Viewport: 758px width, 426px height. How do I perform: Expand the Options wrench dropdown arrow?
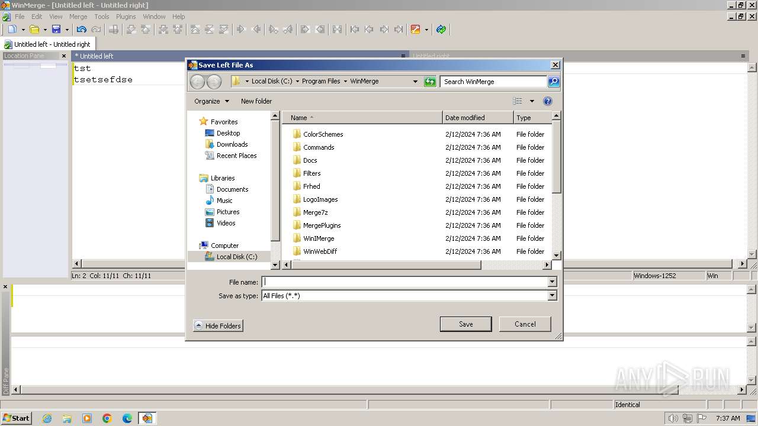(426, 30)
